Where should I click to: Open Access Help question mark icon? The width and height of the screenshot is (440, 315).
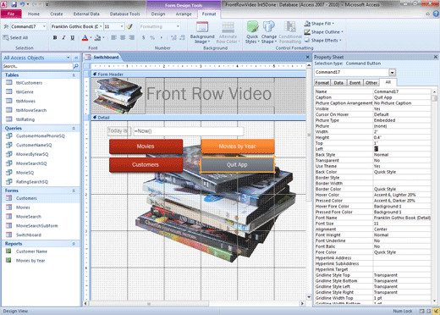pos(436,14)
